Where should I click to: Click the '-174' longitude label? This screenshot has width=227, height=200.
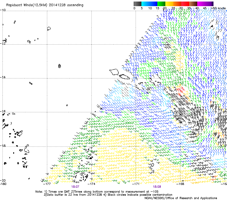point(91,184)
